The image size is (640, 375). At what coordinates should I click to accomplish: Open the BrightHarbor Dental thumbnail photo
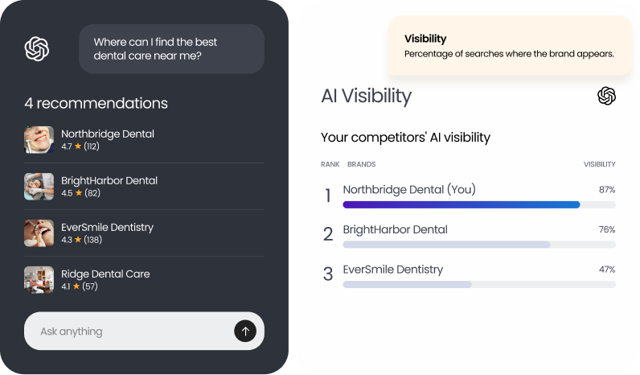(39, 187)
